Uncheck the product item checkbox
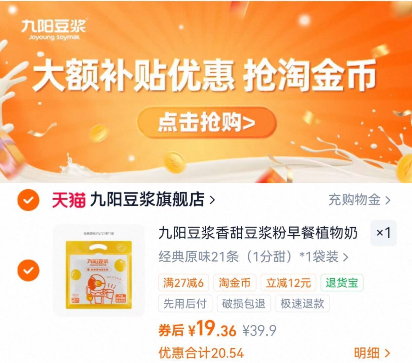This screenshot has width=412, height=363. pyautogui.click(x=28, y=270)
